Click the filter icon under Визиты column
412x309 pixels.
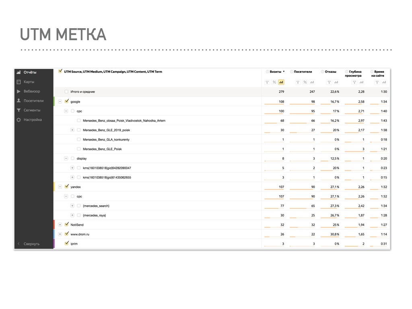pyautogui.click(x=267, y=82)
